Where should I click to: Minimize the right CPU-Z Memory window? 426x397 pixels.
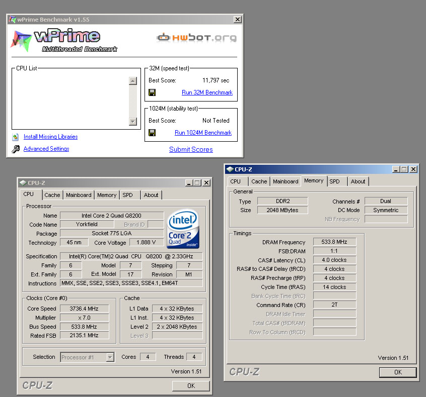396,169
